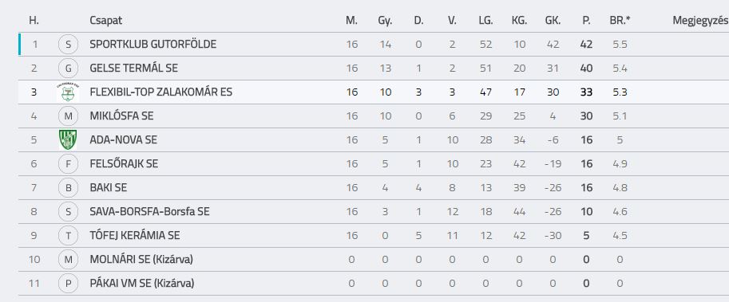Screen dimensions: 729x302
Task: Click Baki SE's B badge icon
Action: 69,187
